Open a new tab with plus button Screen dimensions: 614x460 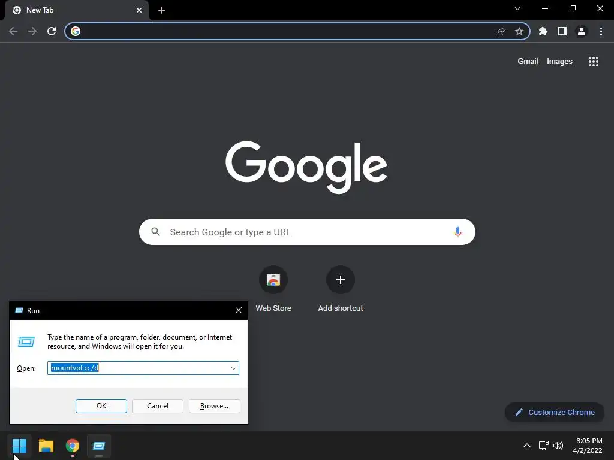162,10
